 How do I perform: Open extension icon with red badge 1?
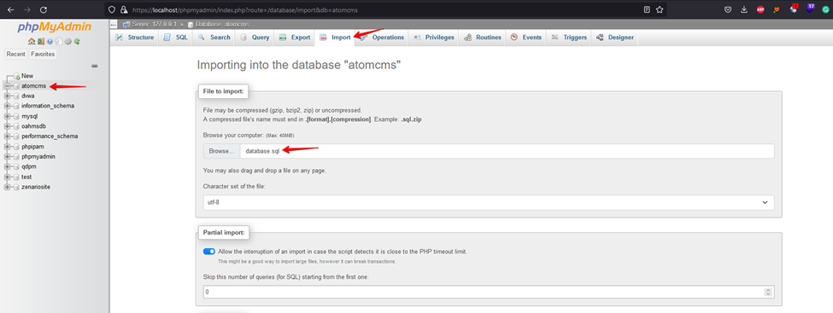coord(794,9)
